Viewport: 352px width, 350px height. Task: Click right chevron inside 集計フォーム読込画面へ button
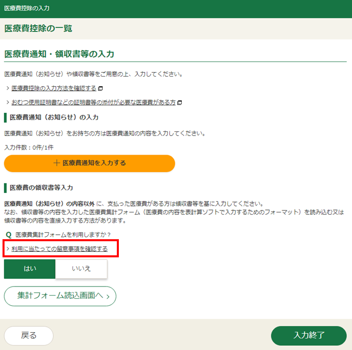click(108, 296)
